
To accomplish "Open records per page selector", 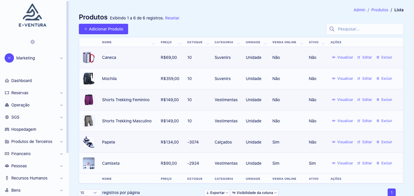I will [x=90, y=193].
